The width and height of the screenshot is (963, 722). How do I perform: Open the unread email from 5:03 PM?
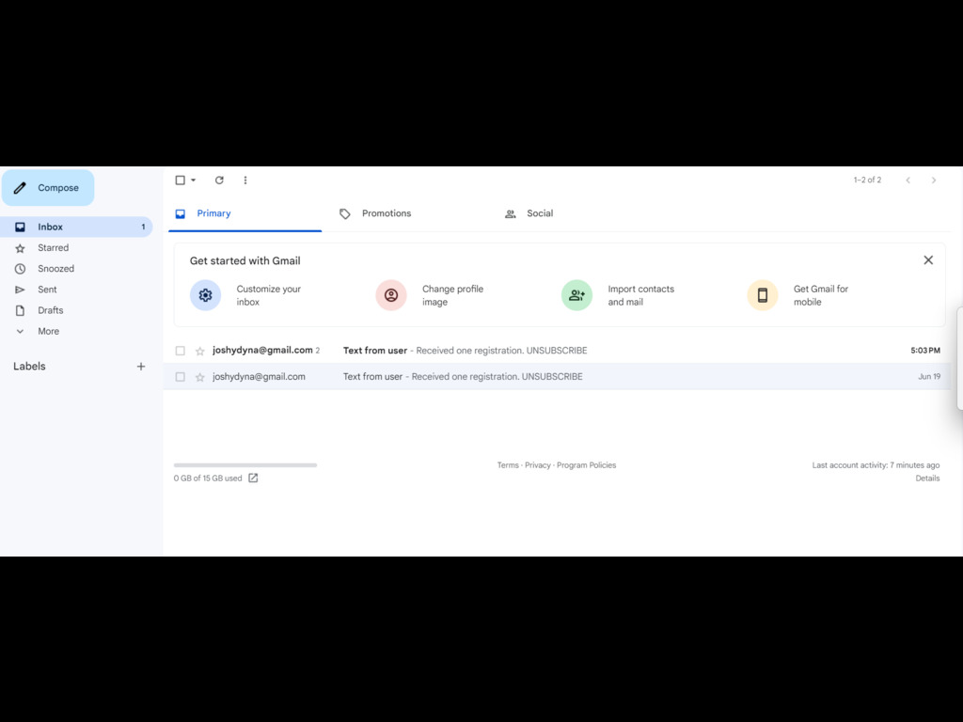[557, 351]
